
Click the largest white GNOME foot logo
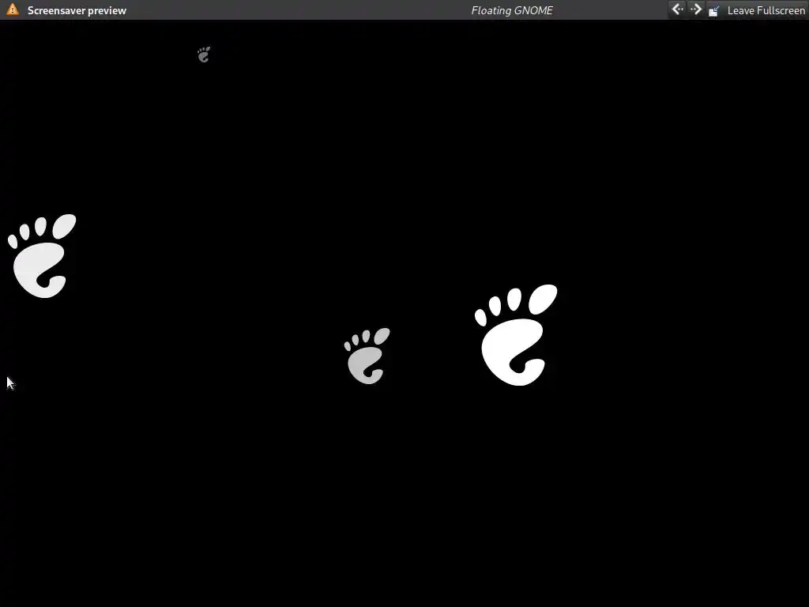pyautogui.click(x=516, y=334)
